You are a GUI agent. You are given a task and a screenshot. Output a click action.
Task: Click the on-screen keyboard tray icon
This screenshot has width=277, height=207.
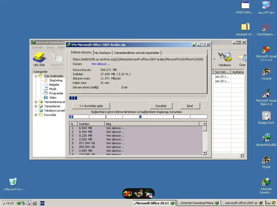[x=35, y=203]
